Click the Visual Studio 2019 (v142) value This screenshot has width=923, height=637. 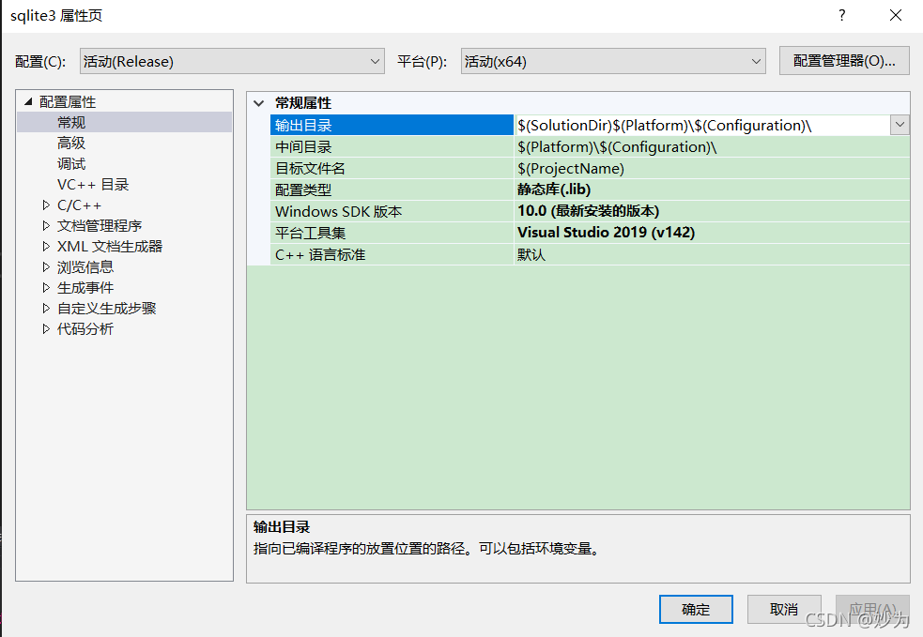[x=606, y=233]
